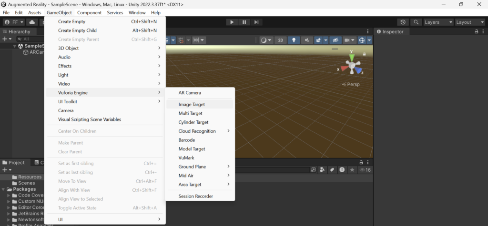The height and width of the screenshot is (226, 488).
Task: Open the Project panel three-dot menu
Action: point(368,162)
